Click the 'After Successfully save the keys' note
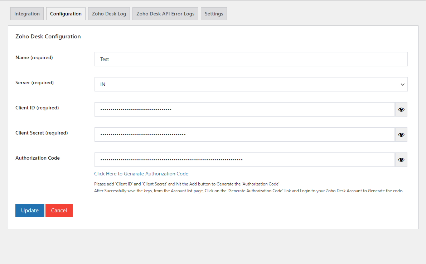426x264 pixels. 248,191
